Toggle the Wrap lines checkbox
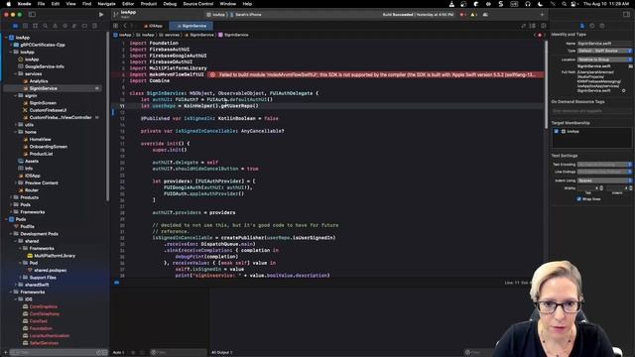The width and height of the screenshot is (635, 357). click(x=578, y=199)
